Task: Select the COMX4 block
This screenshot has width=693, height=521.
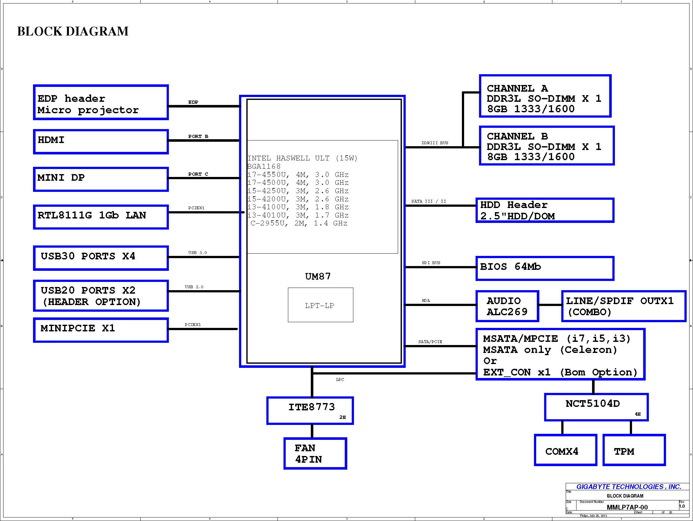Action: [565, 450]
